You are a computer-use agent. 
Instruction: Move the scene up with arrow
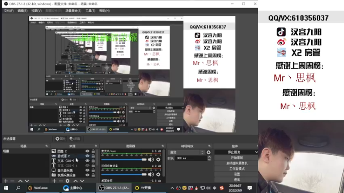pyautogui.click(x=20, y=181)
